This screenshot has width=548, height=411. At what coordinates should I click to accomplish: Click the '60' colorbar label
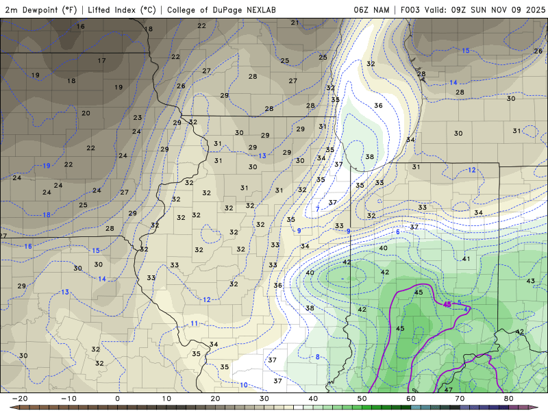[411, 399]
